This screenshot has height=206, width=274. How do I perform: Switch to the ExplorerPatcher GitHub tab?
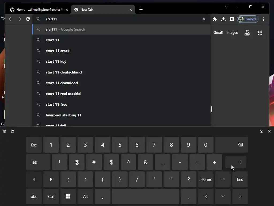(x=37, y=10)
